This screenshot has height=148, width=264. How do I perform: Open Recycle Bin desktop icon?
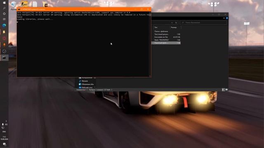click(x=14, y=5)
